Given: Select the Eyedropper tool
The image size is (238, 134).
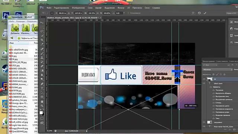Looking at the screenshot, I should pos(42,44).
